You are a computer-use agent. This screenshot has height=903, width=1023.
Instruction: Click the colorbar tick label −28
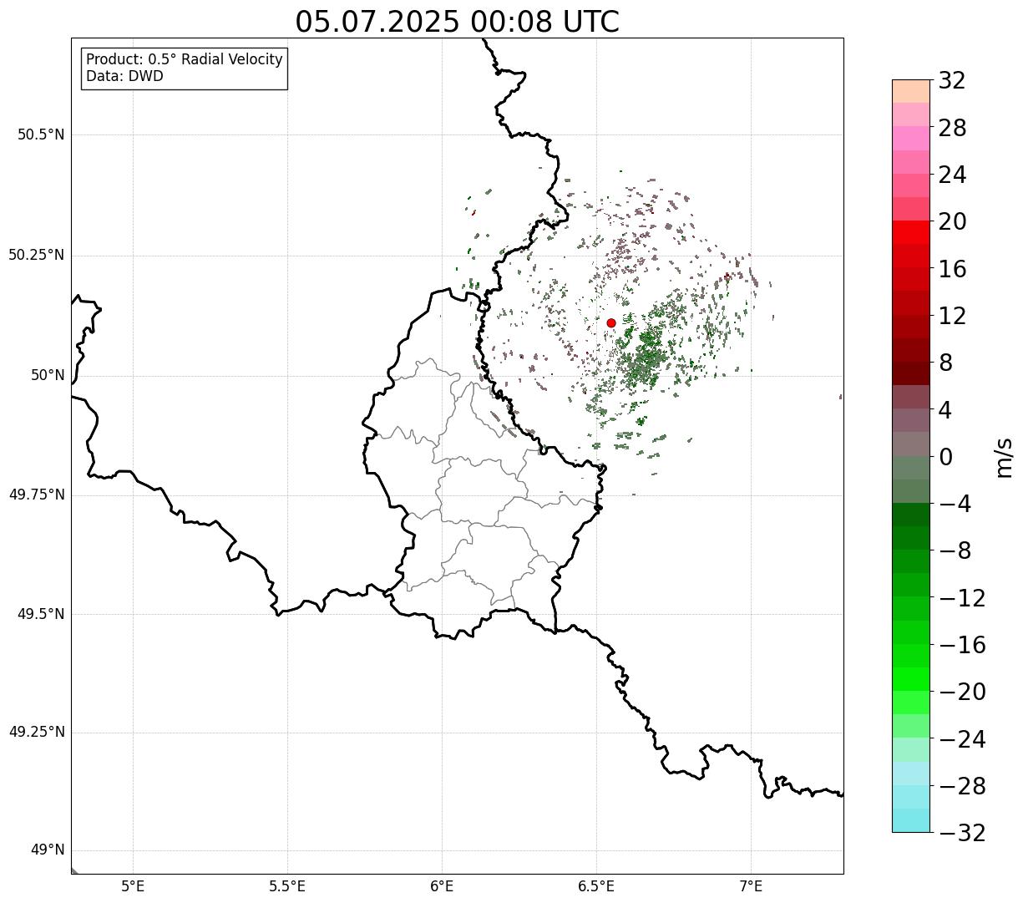point(962,786)
